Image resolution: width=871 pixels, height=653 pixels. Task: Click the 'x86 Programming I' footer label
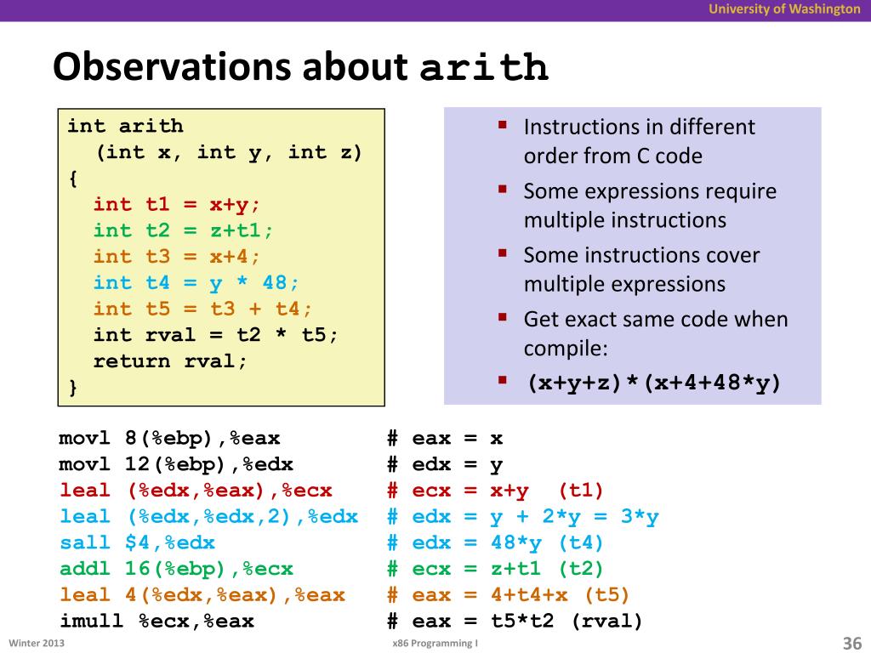click(435, 643)
